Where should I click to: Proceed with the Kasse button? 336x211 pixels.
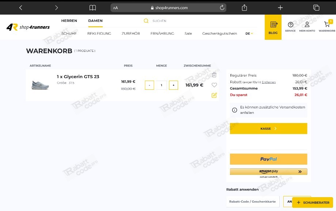click(268, 128)
